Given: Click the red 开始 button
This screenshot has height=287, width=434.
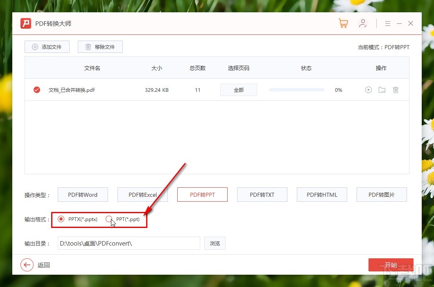Looking at the screenshot, I should [x=391, y=265].
